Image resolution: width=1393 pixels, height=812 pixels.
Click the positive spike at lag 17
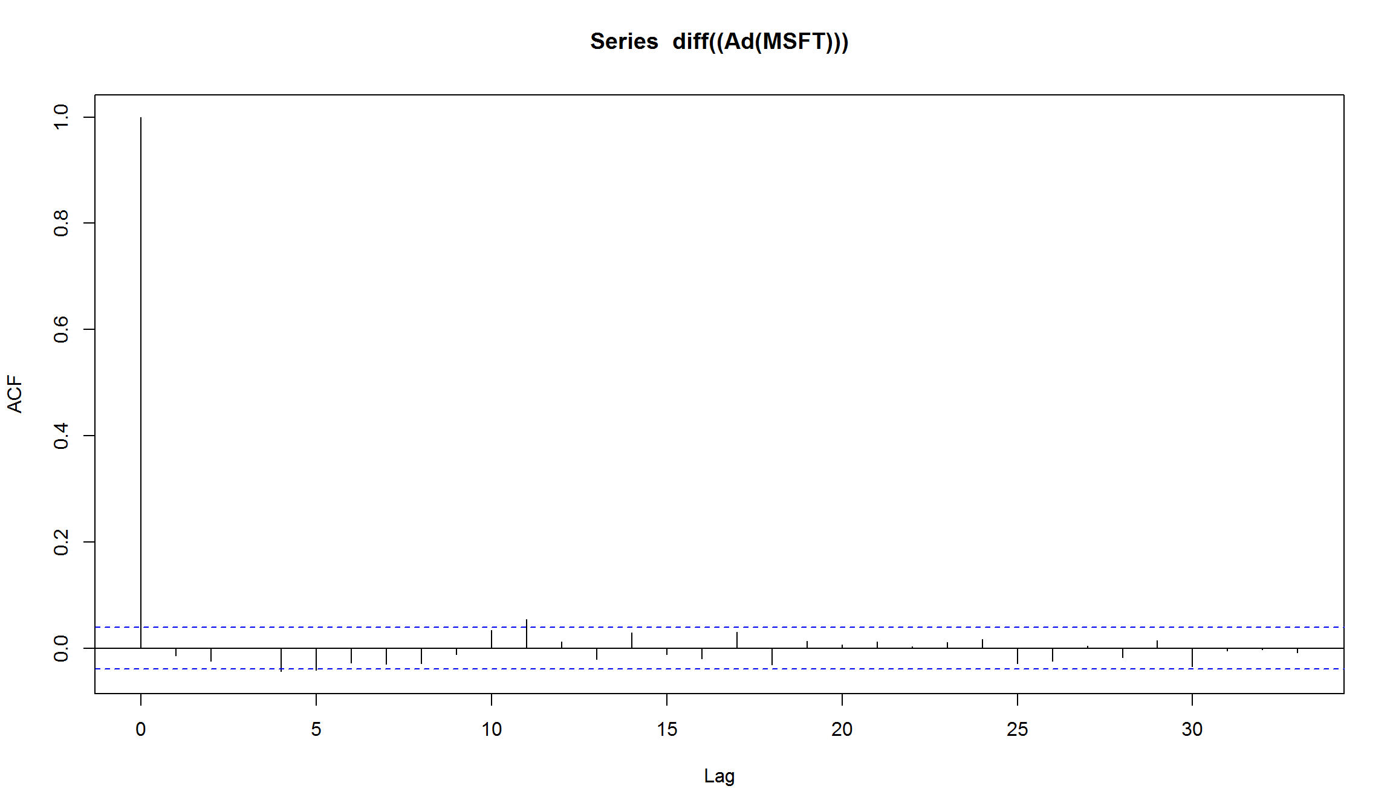tap(737, 640)
